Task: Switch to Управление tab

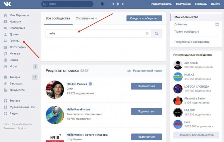Action: (x=86, y=18)
